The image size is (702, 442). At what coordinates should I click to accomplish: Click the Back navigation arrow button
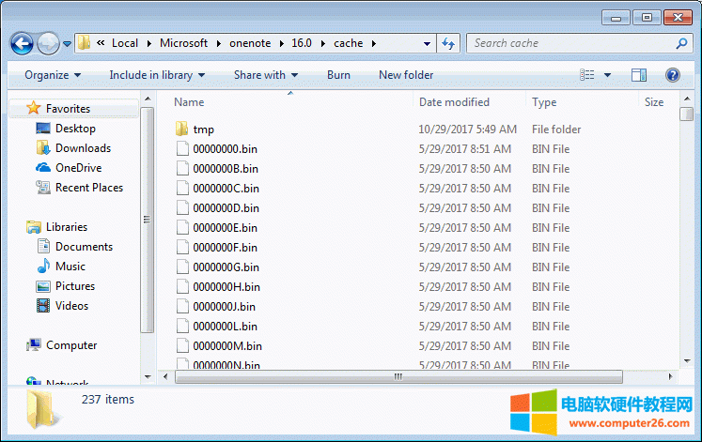(x=22, y=43)
